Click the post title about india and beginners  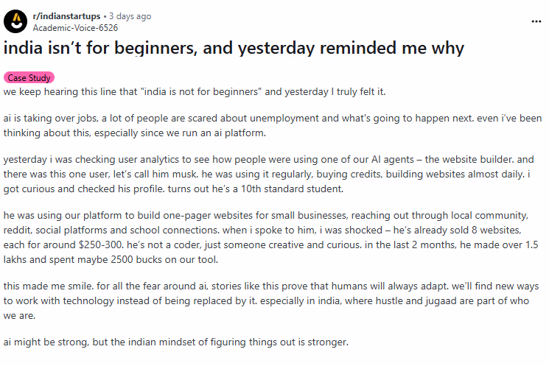(234, 49)
